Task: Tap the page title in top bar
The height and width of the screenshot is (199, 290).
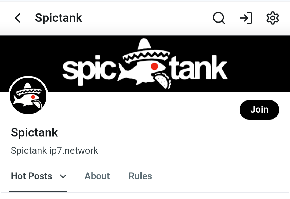Action: [59, 18]
